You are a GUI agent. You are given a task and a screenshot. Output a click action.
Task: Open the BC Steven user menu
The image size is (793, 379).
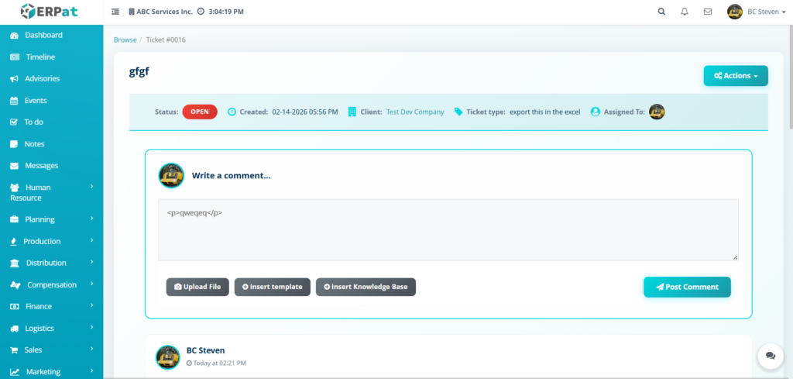pos(757,12)
